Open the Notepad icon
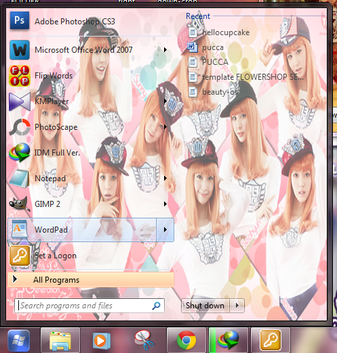 coord(20,179)
